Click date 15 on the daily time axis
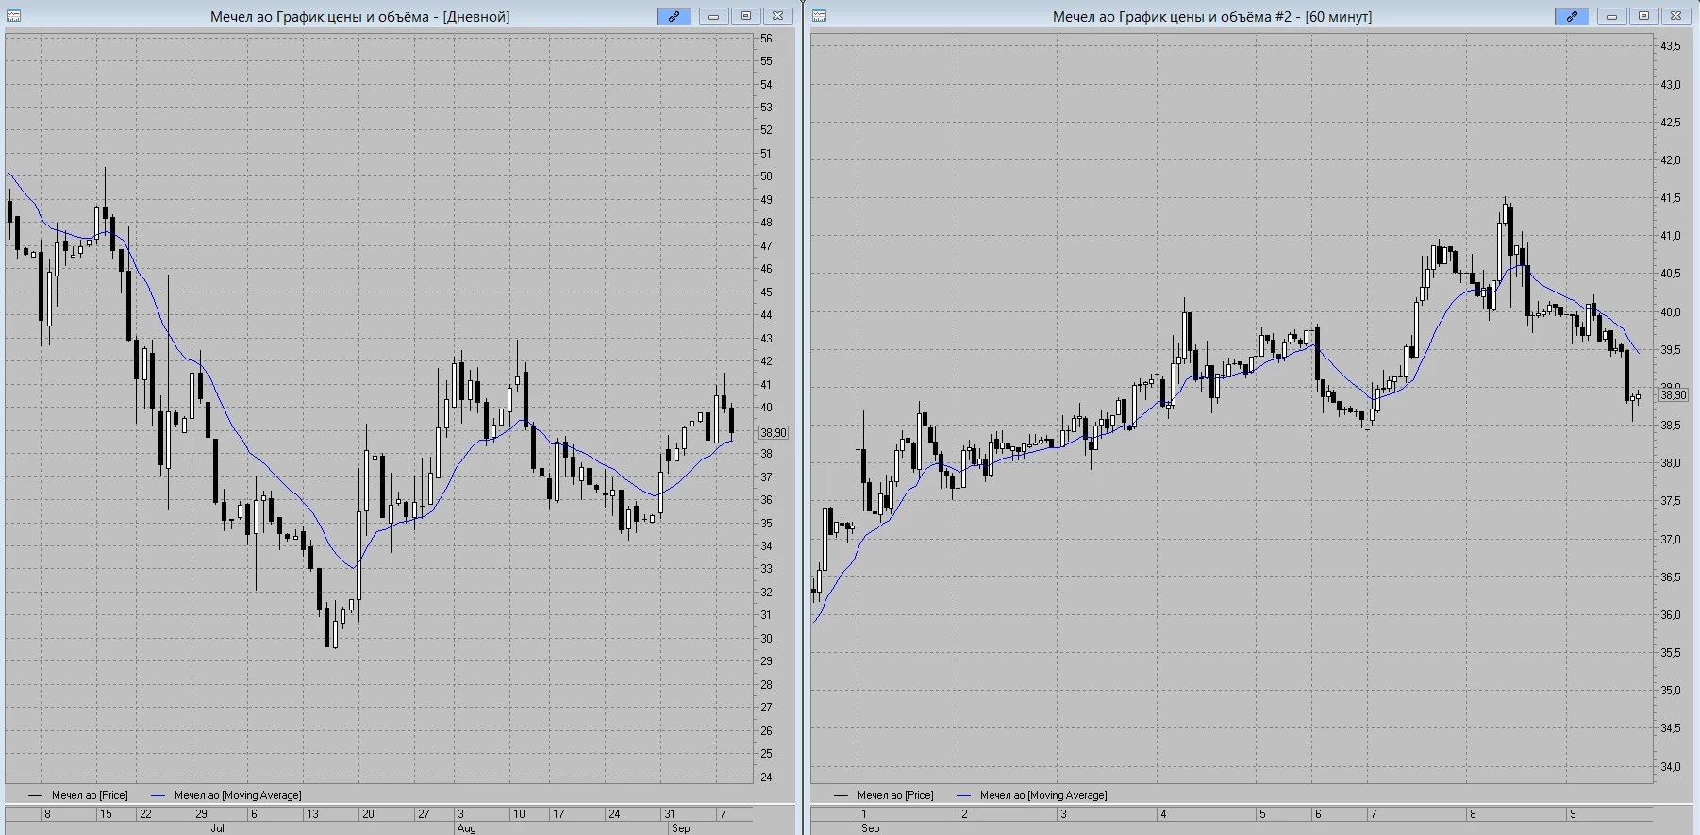This screenshot has width=1700, height=835. pos(106,814)
